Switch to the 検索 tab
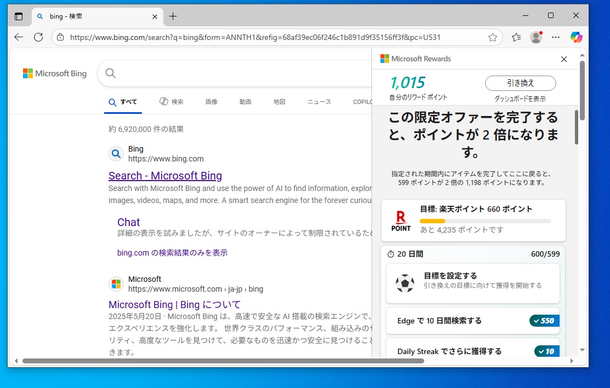This screenshot has height=388, width=610. click(172, 102)
